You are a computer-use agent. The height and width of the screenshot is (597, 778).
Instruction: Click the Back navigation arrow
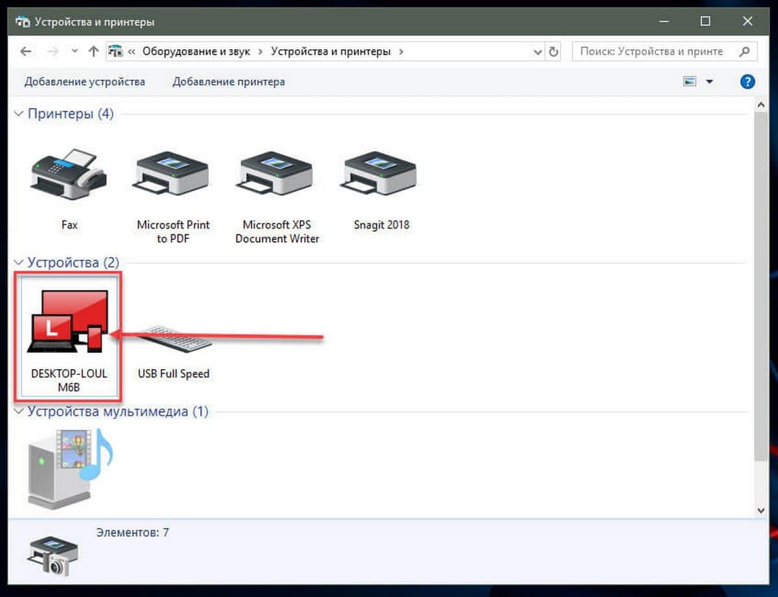25,51
